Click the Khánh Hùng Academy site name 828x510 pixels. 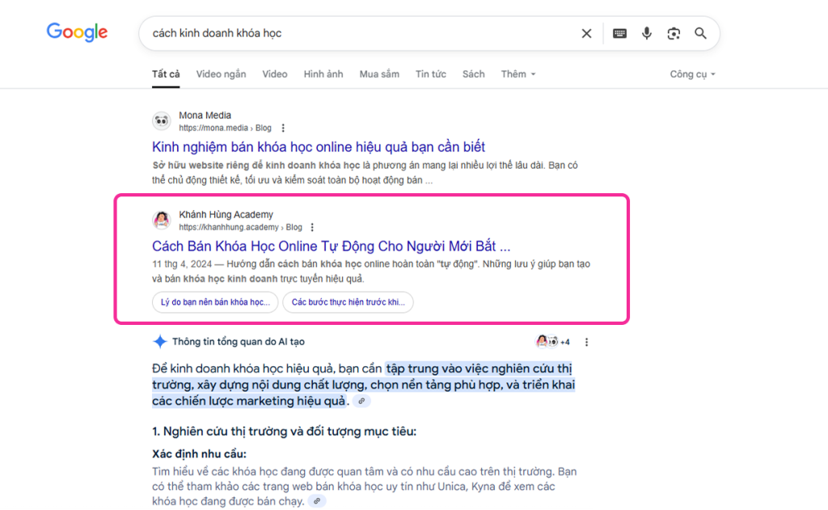(x=226, y=214)
